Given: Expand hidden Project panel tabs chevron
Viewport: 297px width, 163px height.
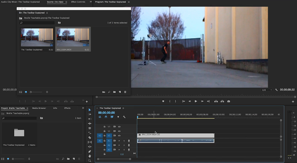Looking at the screenshot, I should point(83,108).
